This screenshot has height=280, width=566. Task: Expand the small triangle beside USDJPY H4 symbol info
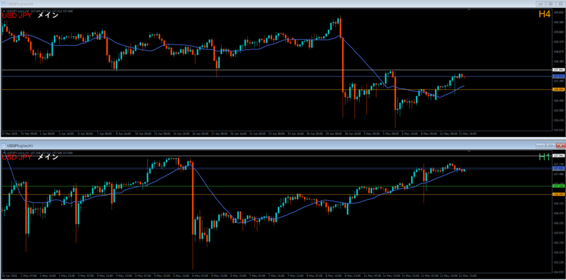click(4, 11)
